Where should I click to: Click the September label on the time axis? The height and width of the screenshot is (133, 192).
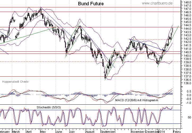click(x=108, y=131)
